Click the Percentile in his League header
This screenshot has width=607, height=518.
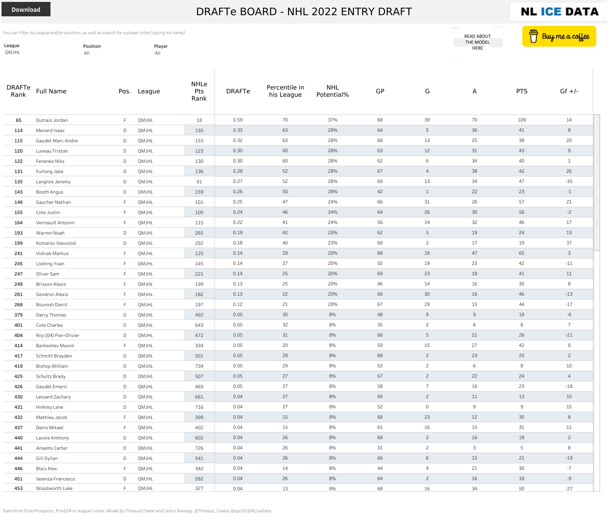pyautogui.click(x=285, y=91)
